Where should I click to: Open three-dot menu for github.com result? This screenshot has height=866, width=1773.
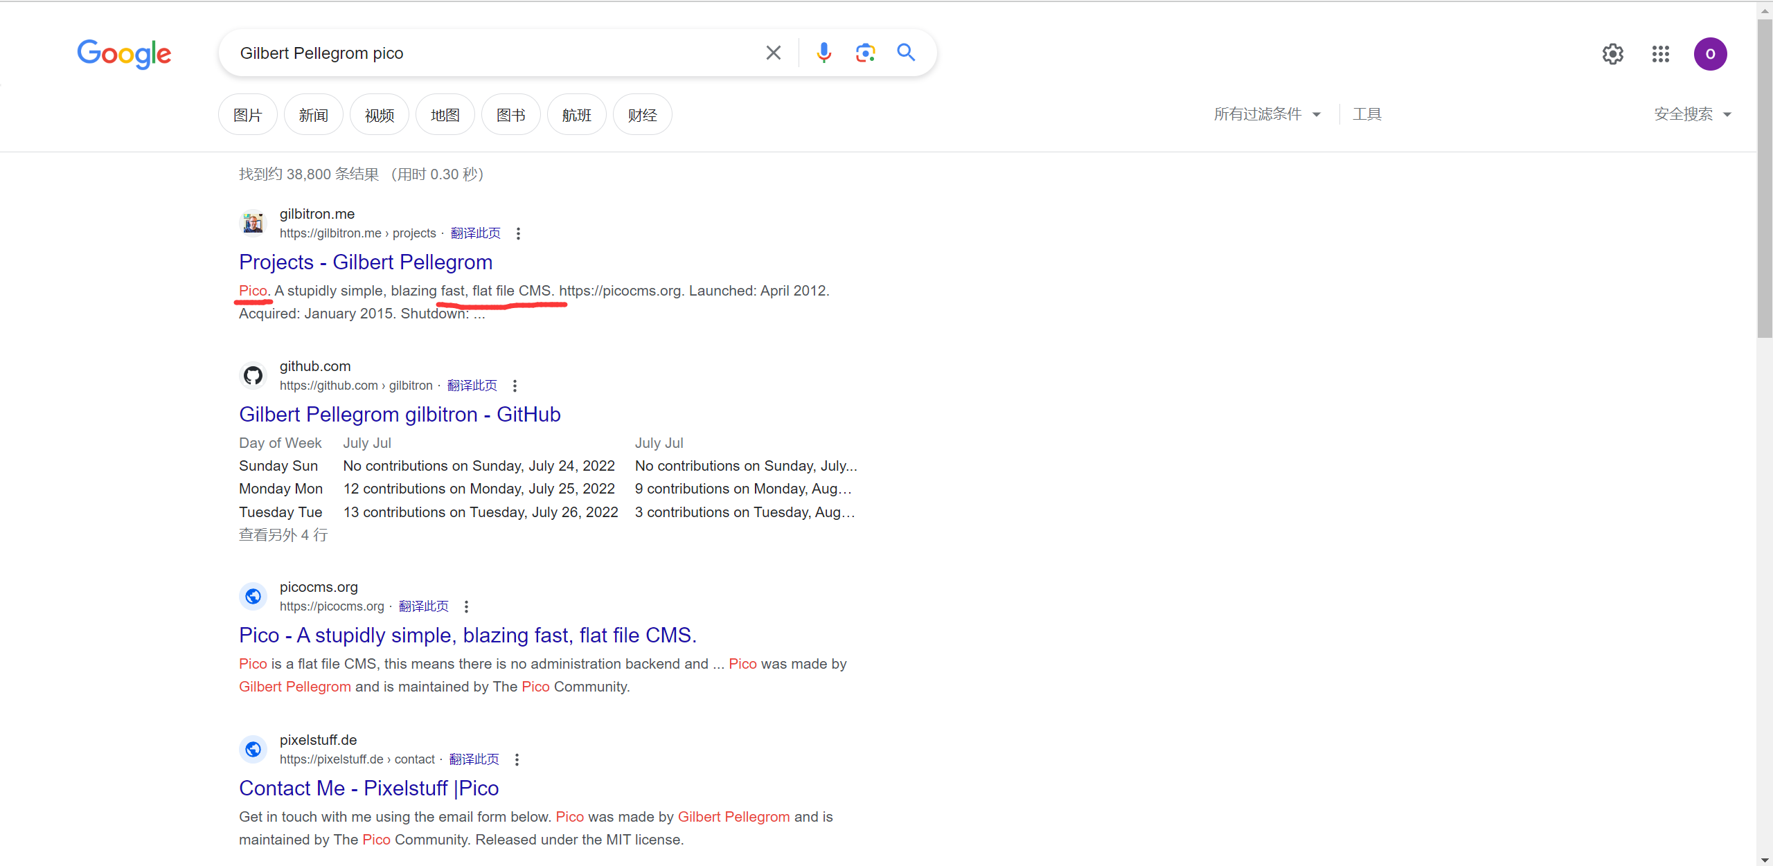(515, 386)
